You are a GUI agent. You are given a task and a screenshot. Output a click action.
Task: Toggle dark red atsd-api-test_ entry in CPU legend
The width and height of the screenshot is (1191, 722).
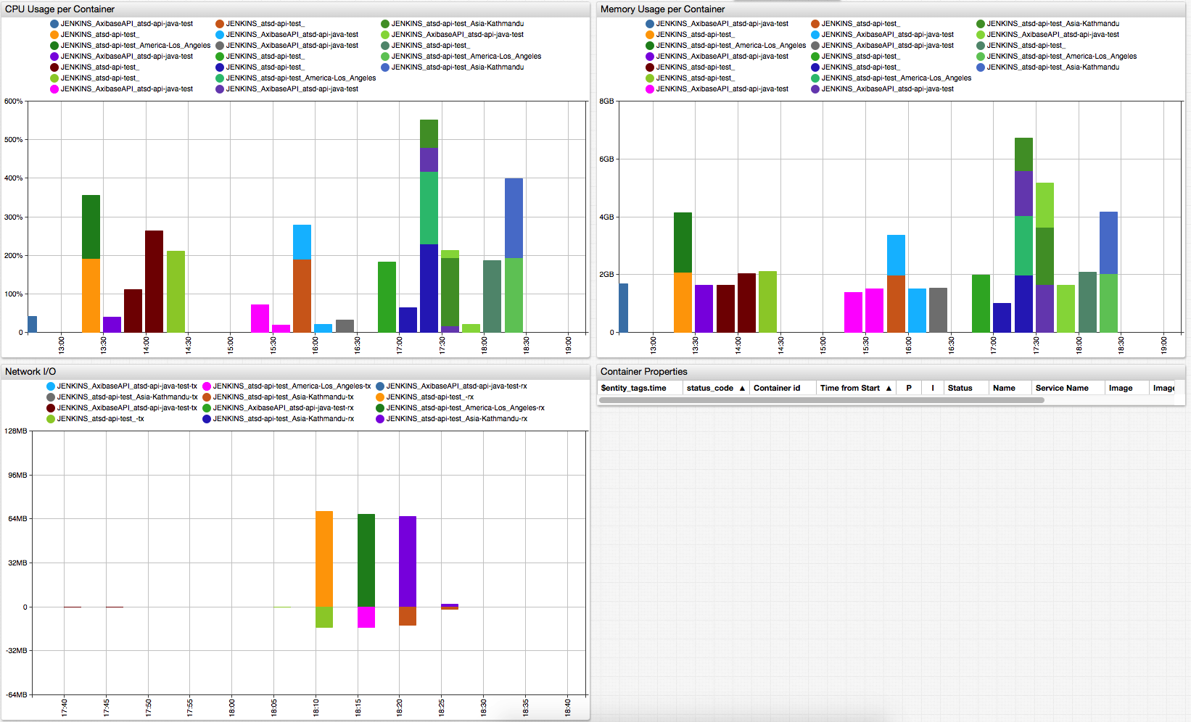(94, 67)
